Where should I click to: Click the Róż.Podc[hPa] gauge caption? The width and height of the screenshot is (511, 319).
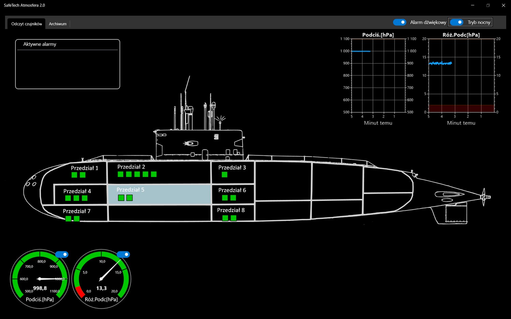pos(101,299)
